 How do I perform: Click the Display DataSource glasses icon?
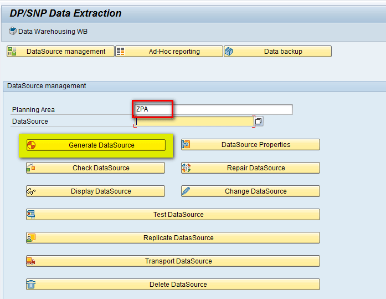(x=31, y=191)
